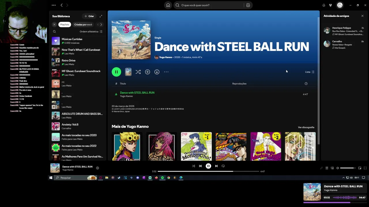This screenshot has height=207, width=369.
Task: Skip to next track
Action: 216,166
